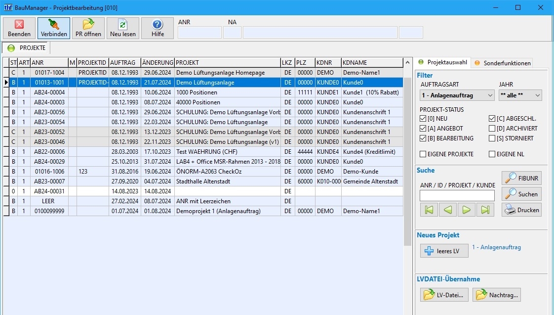Create new project with leeres LV

point(444,251)
